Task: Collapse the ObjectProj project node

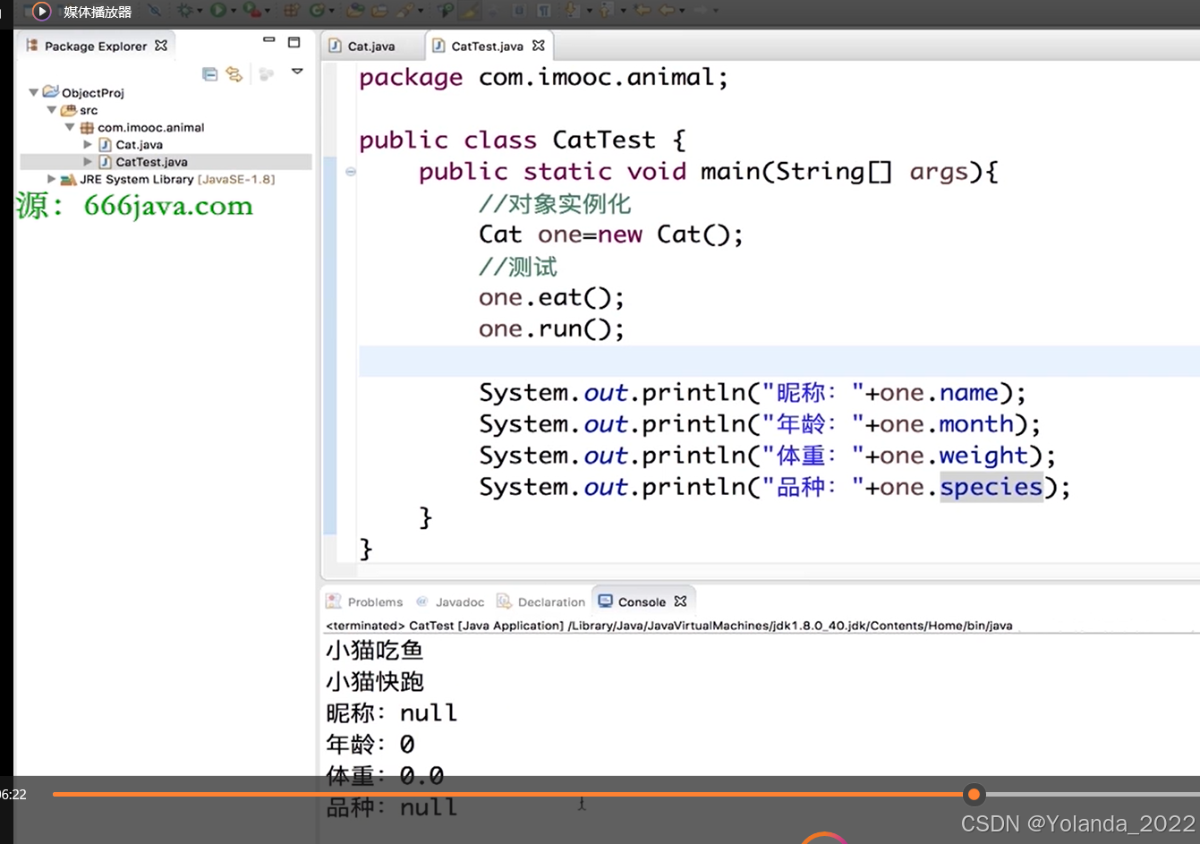Action: point(34,92)
